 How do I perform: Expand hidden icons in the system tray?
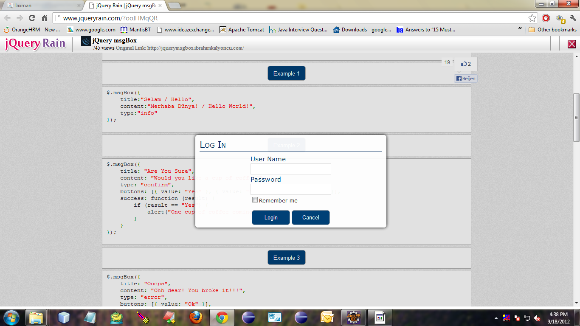pos(496,318)
